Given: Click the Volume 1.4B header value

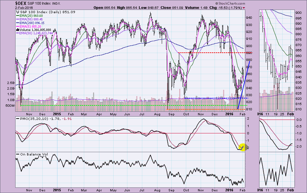Looking at the screenshot, I should point(196,8).
